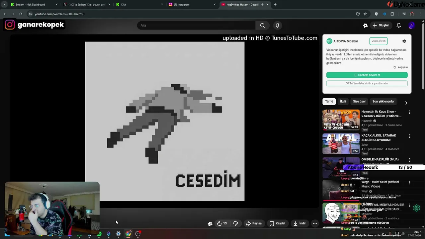
Task: Open the Hayrettin channel name link
Action: pyautogui.click(x=367, y=121)
